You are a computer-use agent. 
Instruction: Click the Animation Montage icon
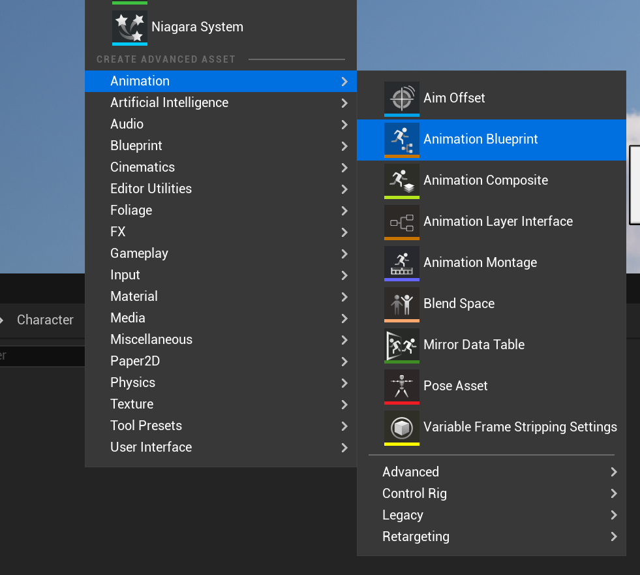click(402, 264)
